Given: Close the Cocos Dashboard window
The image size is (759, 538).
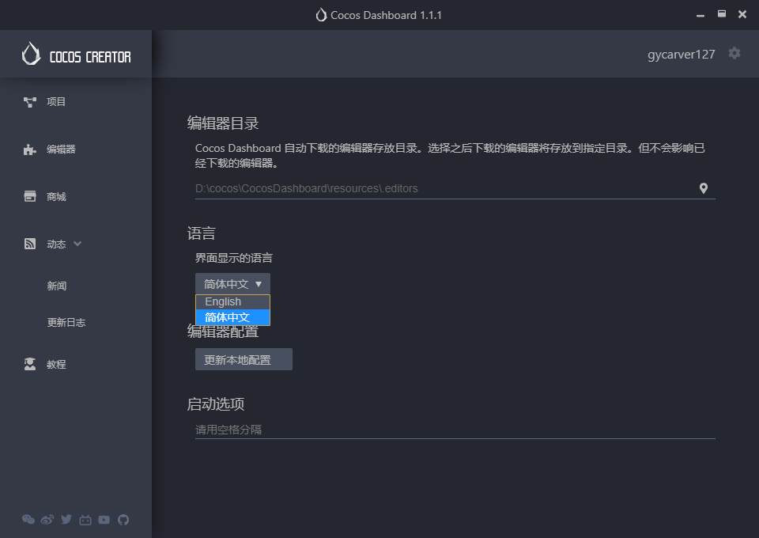Looking at the screenshot, I should 742,14.
